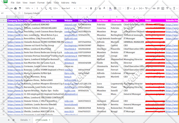Open merge cells dropdown arrow
Image resolution: width=179 pixels, height=123 pixels.
tap(123, 8)
